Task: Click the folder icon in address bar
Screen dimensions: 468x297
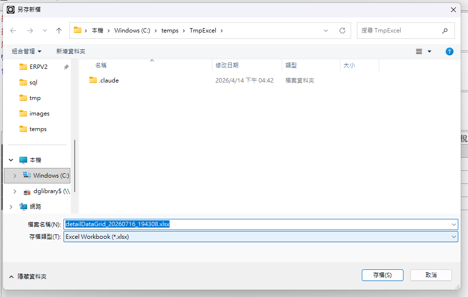Action: (x=78, y=30)
